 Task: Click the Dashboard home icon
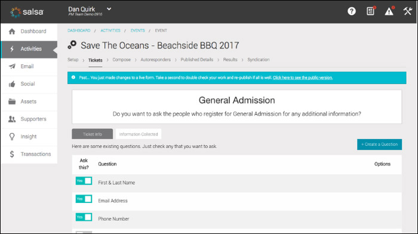click(12, 32)
